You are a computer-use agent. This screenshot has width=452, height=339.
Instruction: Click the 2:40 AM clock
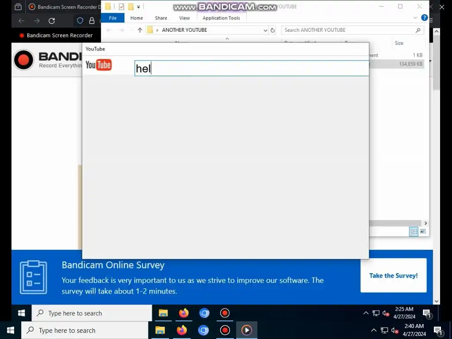tap(414, 330)
